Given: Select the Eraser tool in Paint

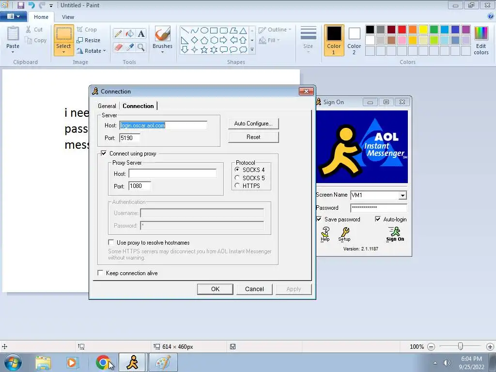Looking at the screenshot, I should tap(118, 47).
